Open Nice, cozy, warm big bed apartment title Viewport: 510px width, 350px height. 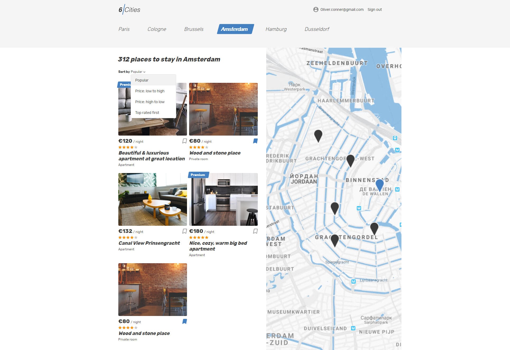[218, 246]
